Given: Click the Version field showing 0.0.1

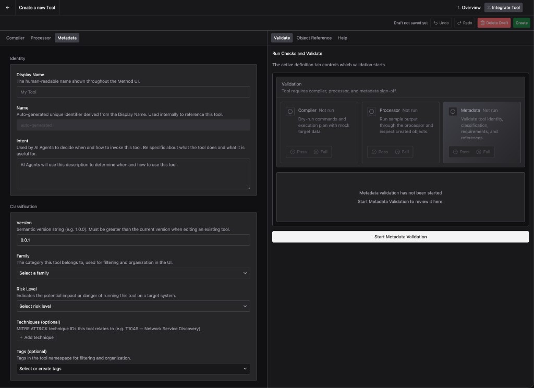Looking at the screenshot, I should pos(133,240).
